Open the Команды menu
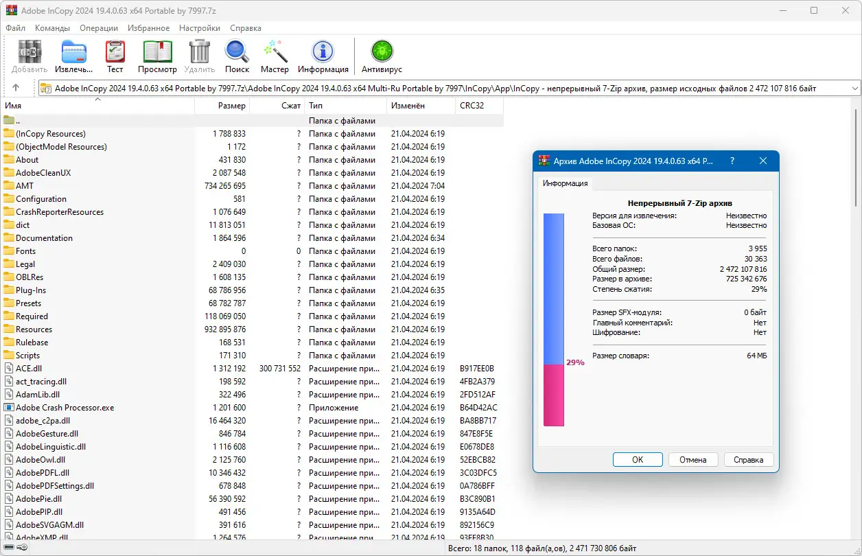Image resolution: width=862 pixels, height=556 pixels. (53, 28)
